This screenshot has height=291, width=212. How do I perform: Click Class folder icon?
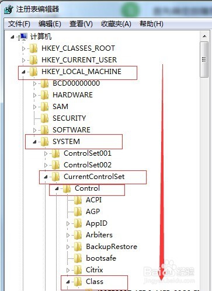pos(78,282)
